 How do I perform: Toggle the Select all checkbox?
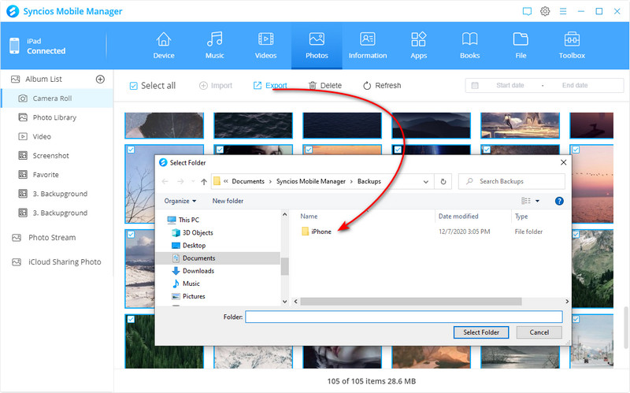point(133,86)
